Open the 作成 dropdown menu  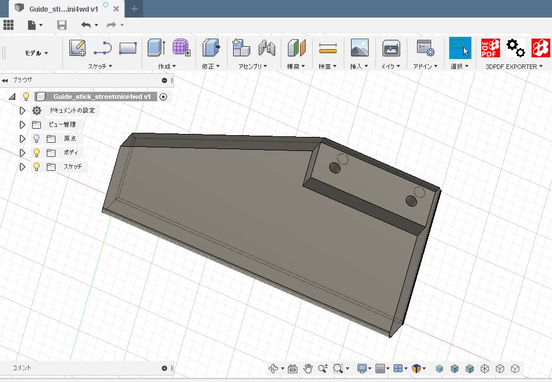(x=167, y=66)
